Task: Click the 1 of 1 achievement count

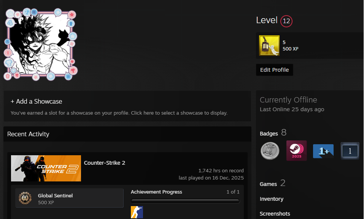Action: (x=233, y=192)
